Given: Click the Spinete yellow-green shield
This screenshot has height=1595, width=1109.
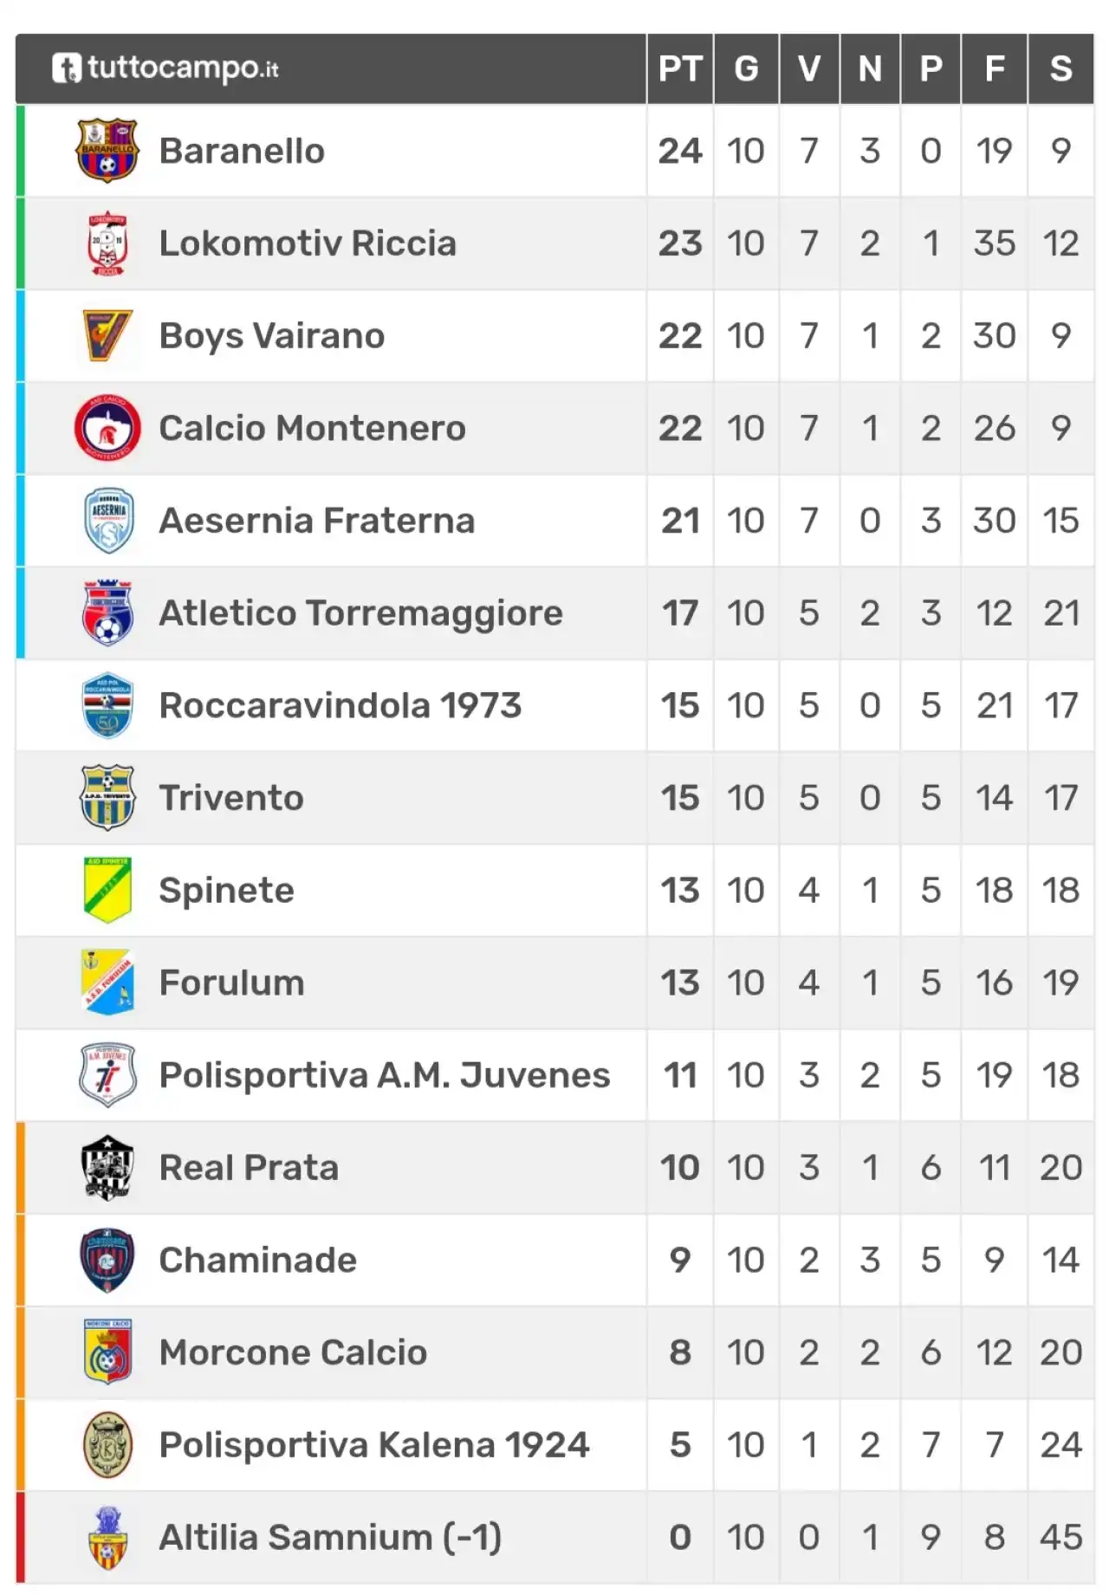Looking at the screenshot, I should 107,890.
